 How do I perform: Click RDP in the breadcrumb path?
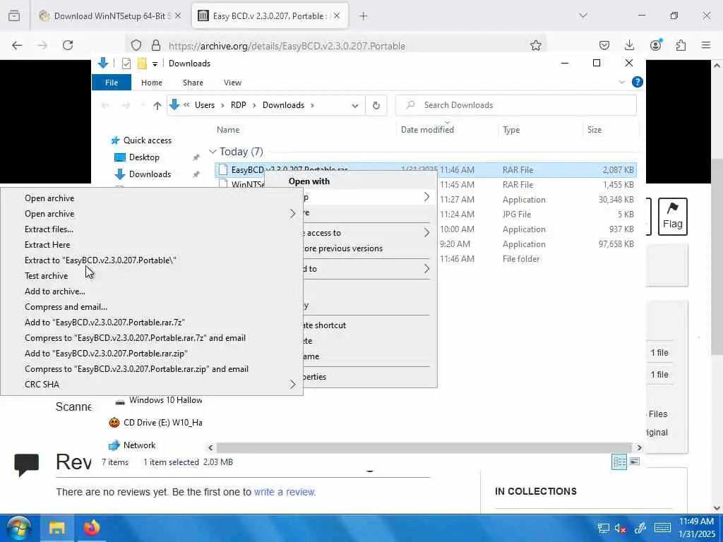click(x=239, y=105)
